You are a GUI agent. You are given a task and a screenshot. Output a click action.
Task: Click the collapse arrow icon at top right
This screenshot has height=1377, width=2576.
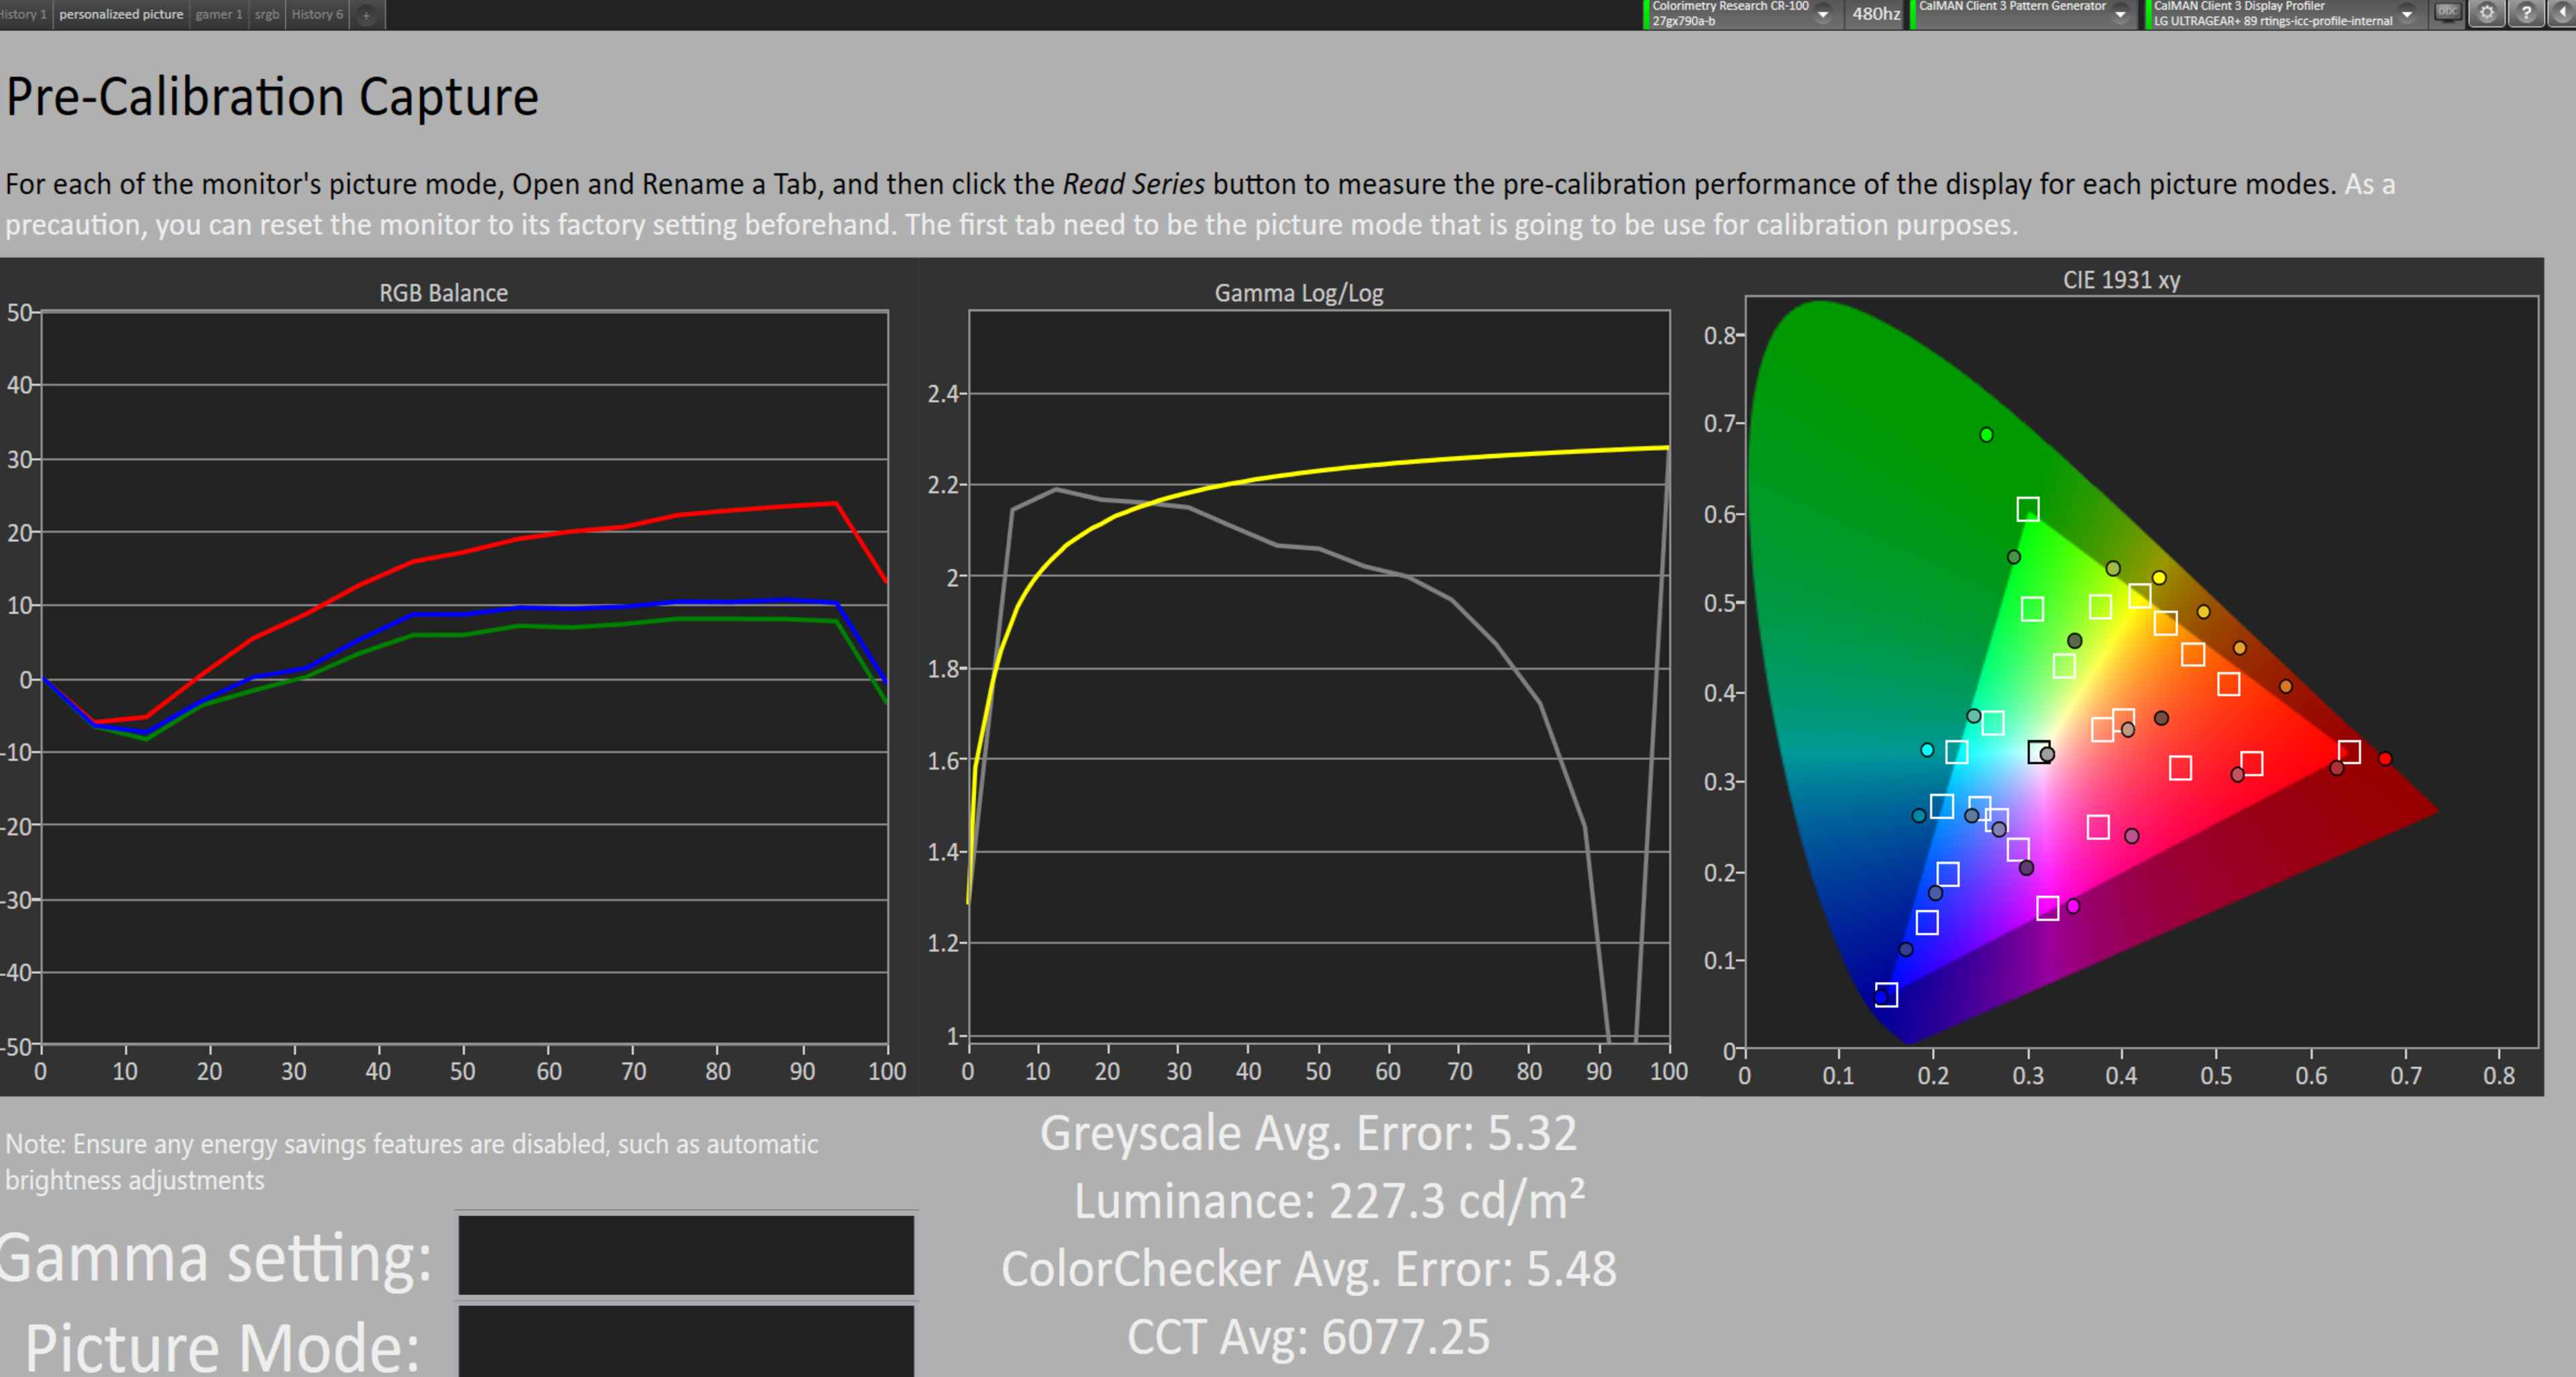click(x=2563, y=13)
